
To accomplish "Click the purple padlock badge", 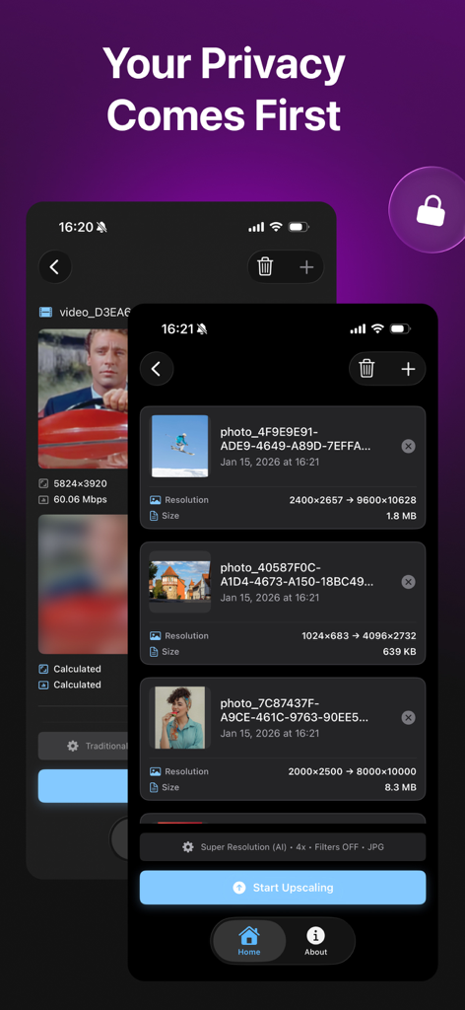I will 431,210.
